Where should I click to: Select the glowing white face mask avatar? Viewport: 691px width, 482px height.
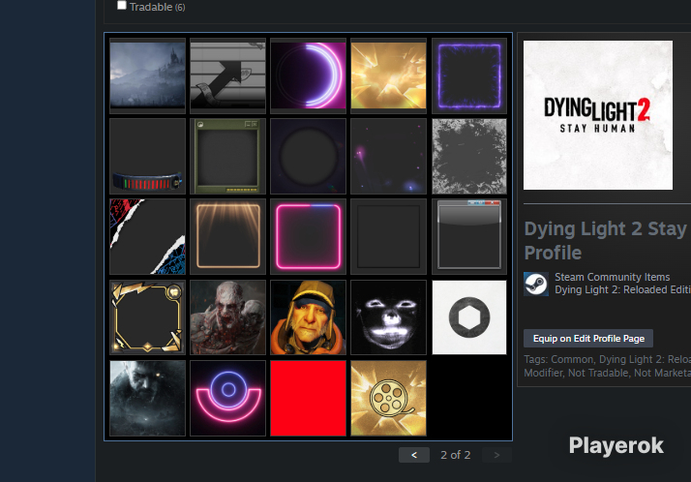(x=389, y=317)
